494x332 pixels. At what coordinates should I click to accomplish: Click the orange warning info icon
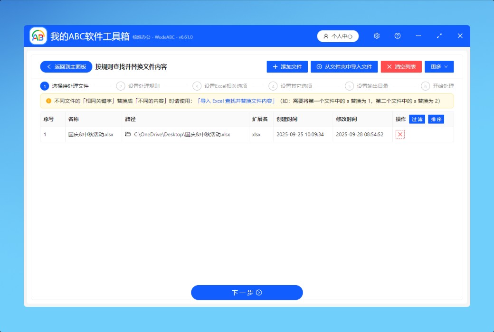click(48, 101)
